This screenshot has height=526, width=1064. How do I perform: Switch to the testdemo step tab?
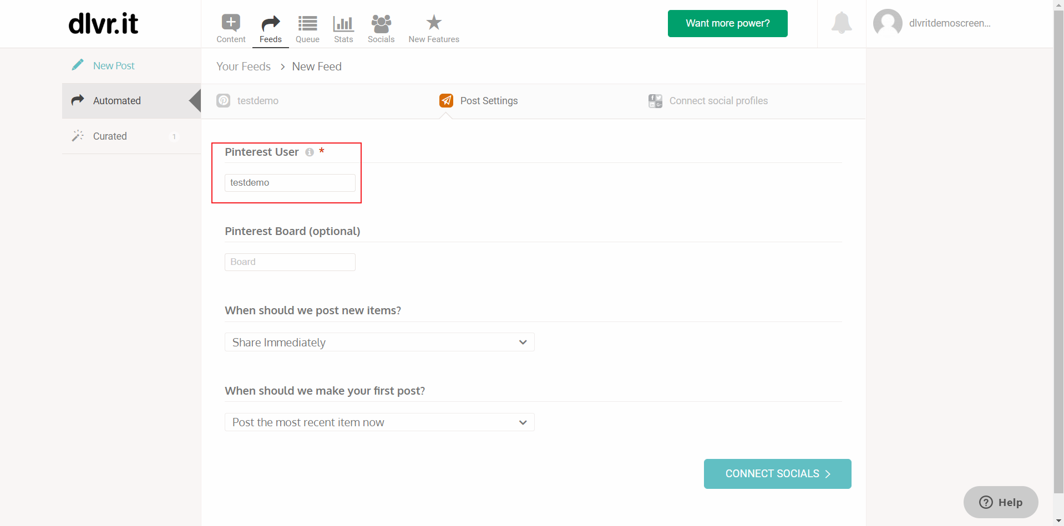247,101
